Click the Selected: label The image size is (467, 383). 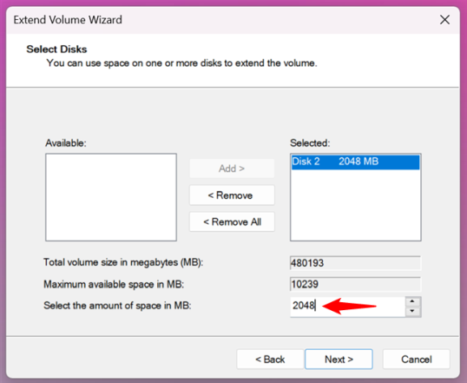310,143
